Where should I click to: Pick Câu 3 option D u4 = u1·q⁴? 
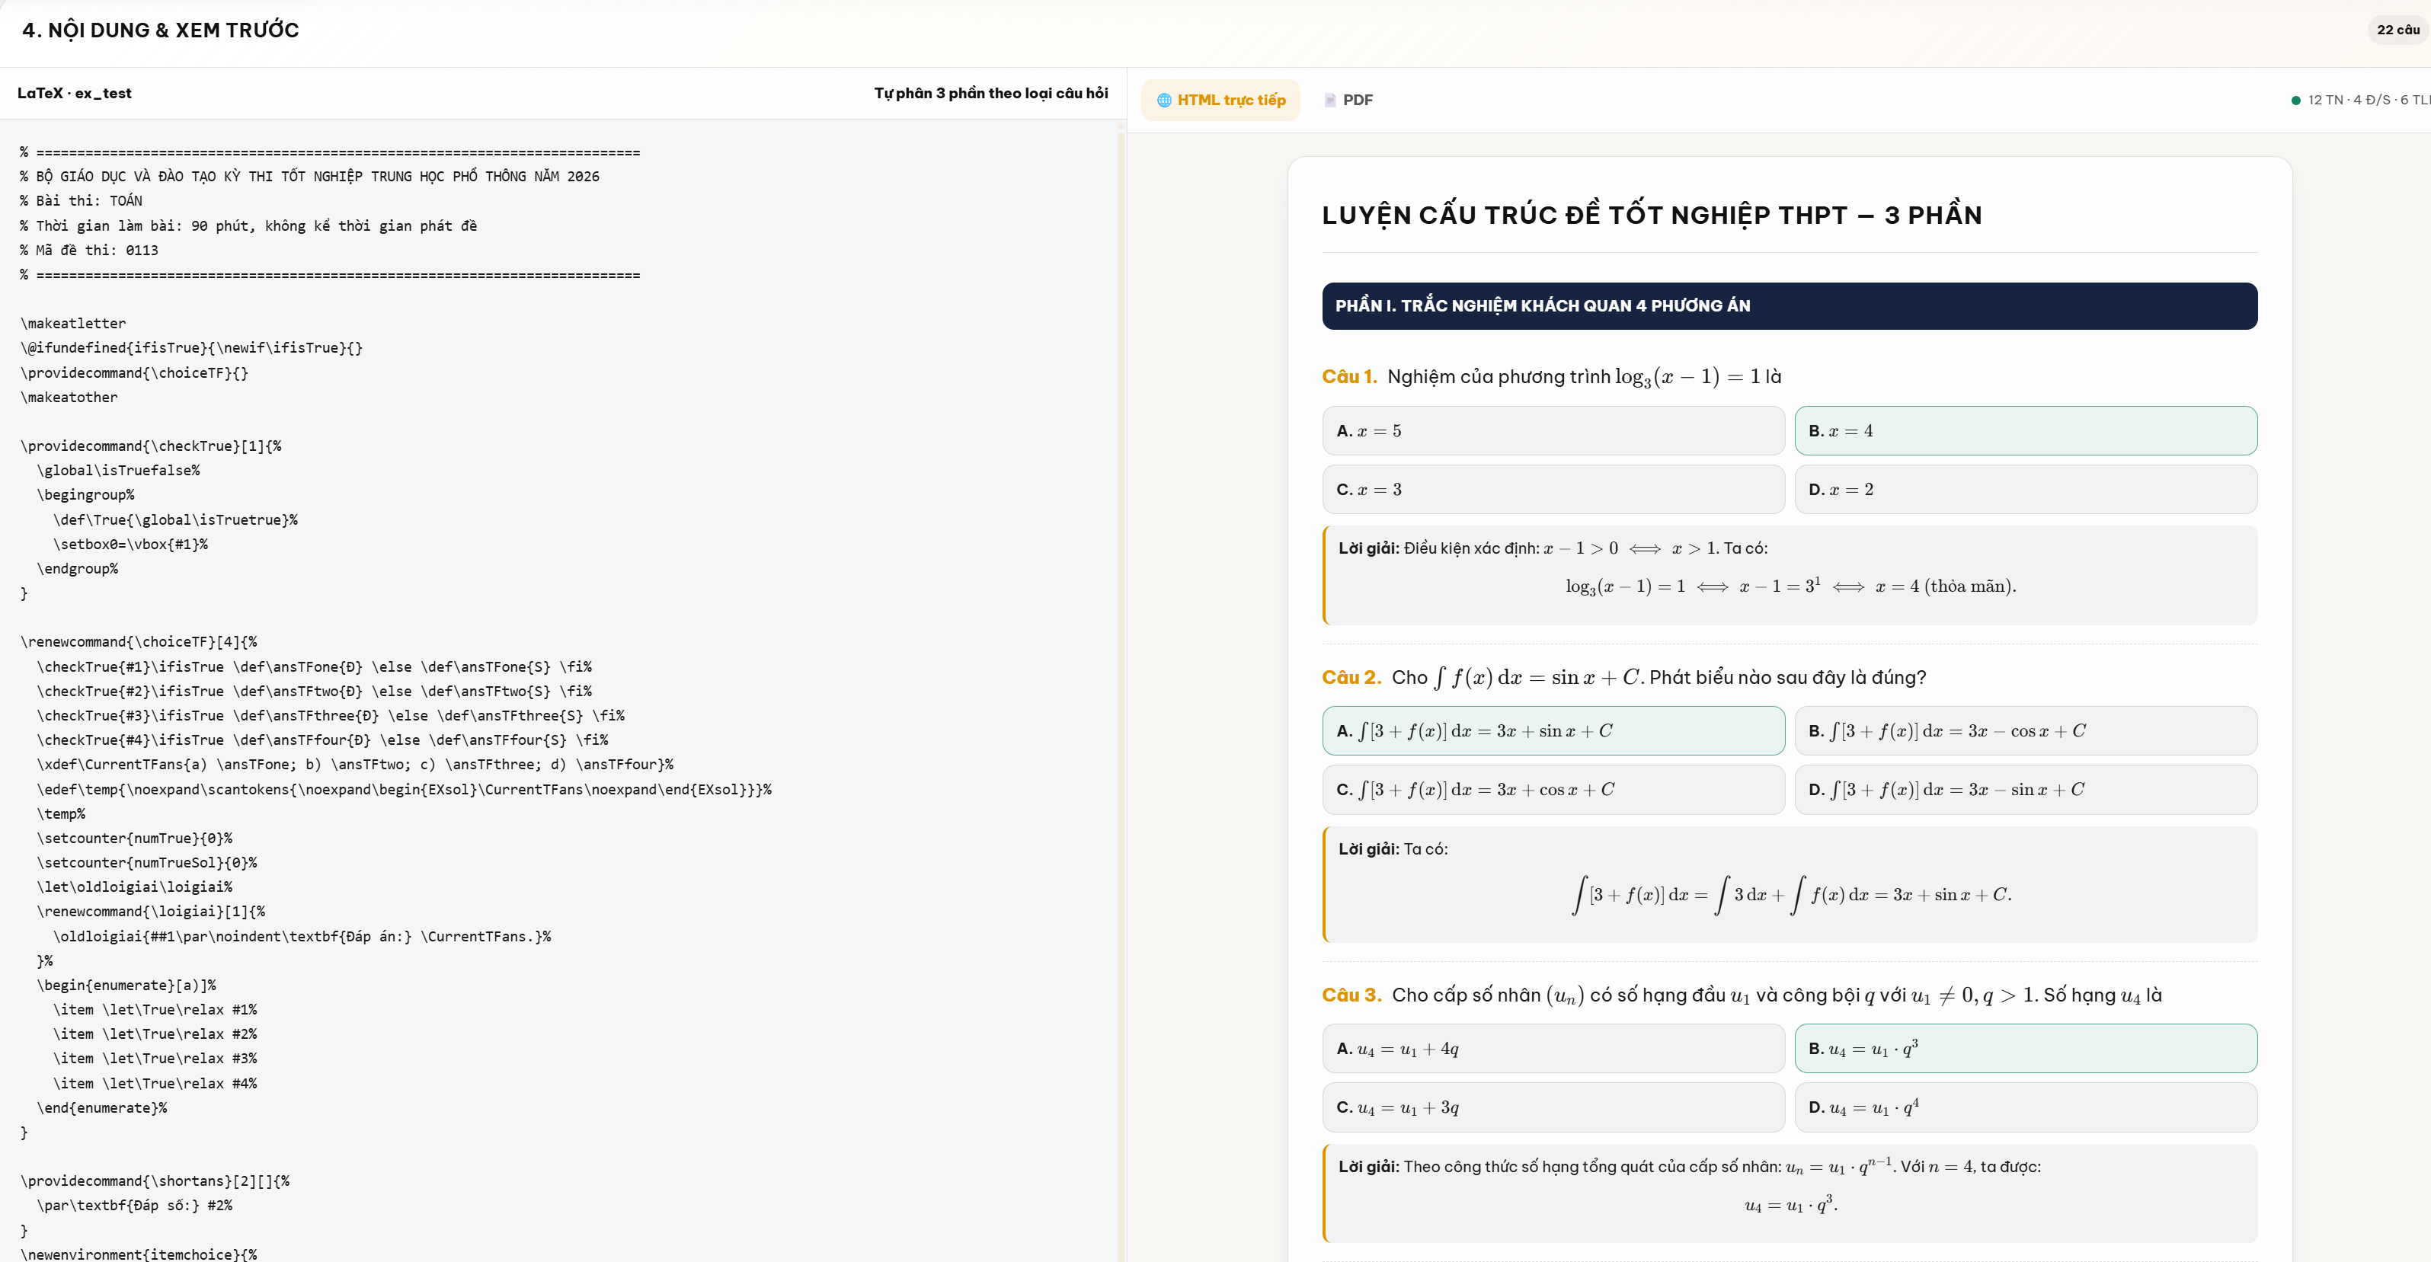pos(2025,1107)
